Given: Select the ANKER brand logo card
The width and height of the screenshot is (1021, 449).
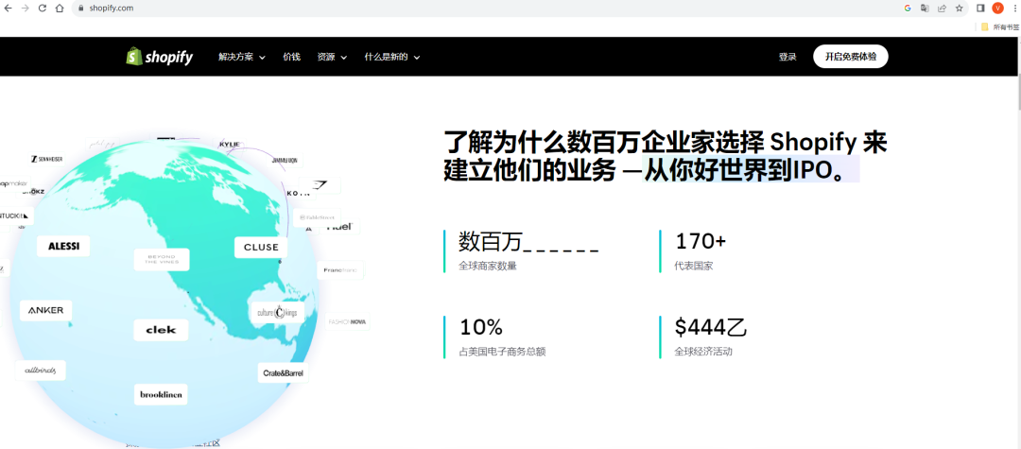Looking at the screenshot, I should point(45,310).
